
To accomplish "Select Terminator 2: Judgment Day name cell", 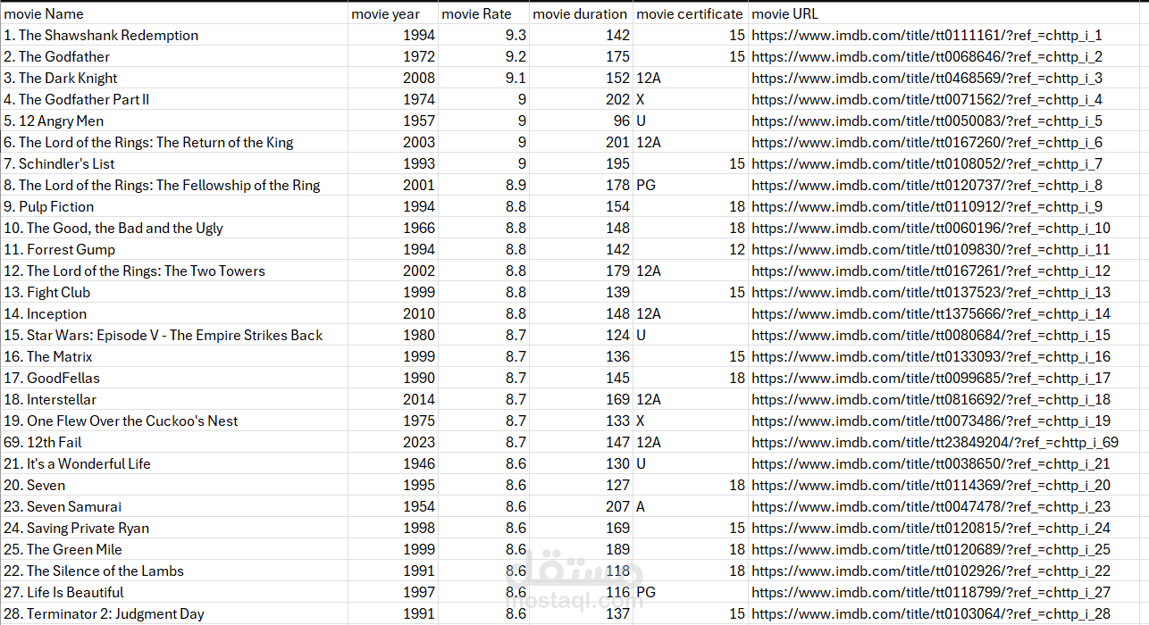I will tap(175, 613).
